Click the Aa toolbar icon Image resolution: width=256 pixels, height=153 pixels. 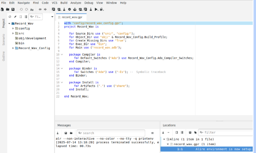pos(32,9)
